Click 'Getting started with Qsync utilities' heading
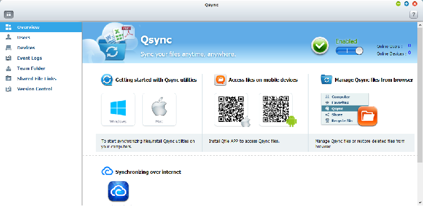The height and width of the screenshot is (206, 423). tap(156, 80)
